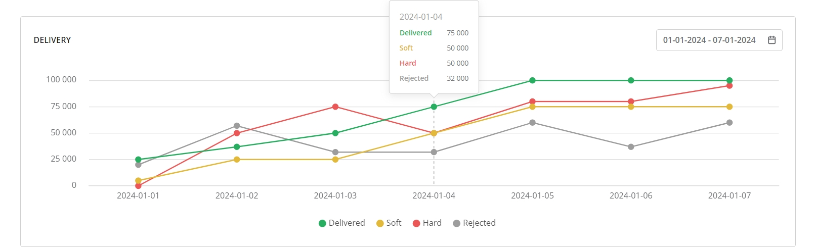816x250 pixels.
Task: Click gray Rejected legend dot
Action: (456, 224)
